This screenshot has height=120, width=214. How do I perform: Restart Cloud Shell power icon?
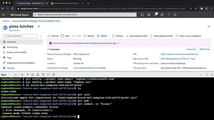(x=22, y=75)
